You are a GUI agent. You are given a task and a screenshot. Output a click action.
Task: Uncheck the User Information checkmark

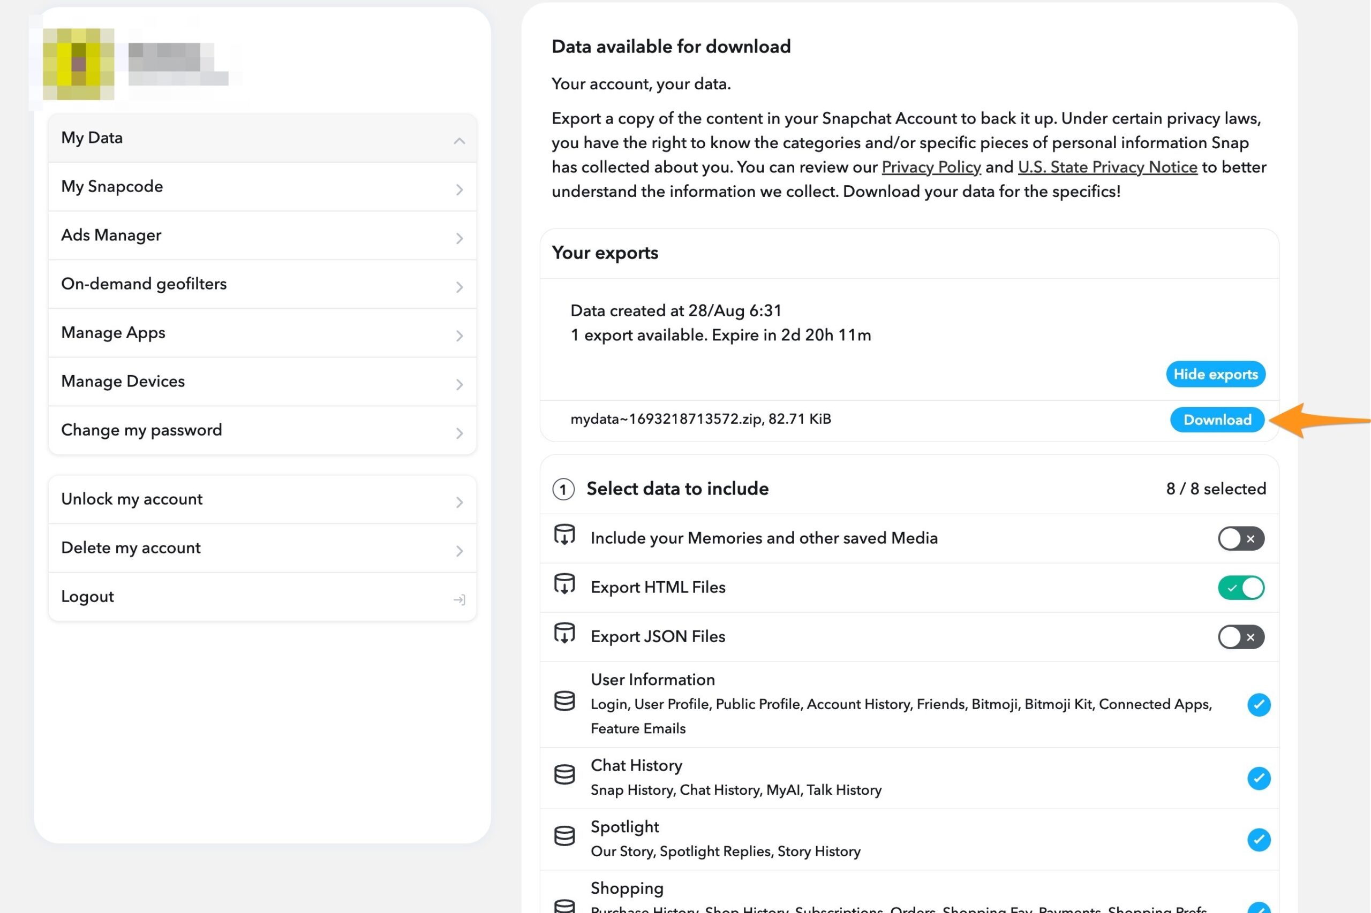tap(1259, 704)
